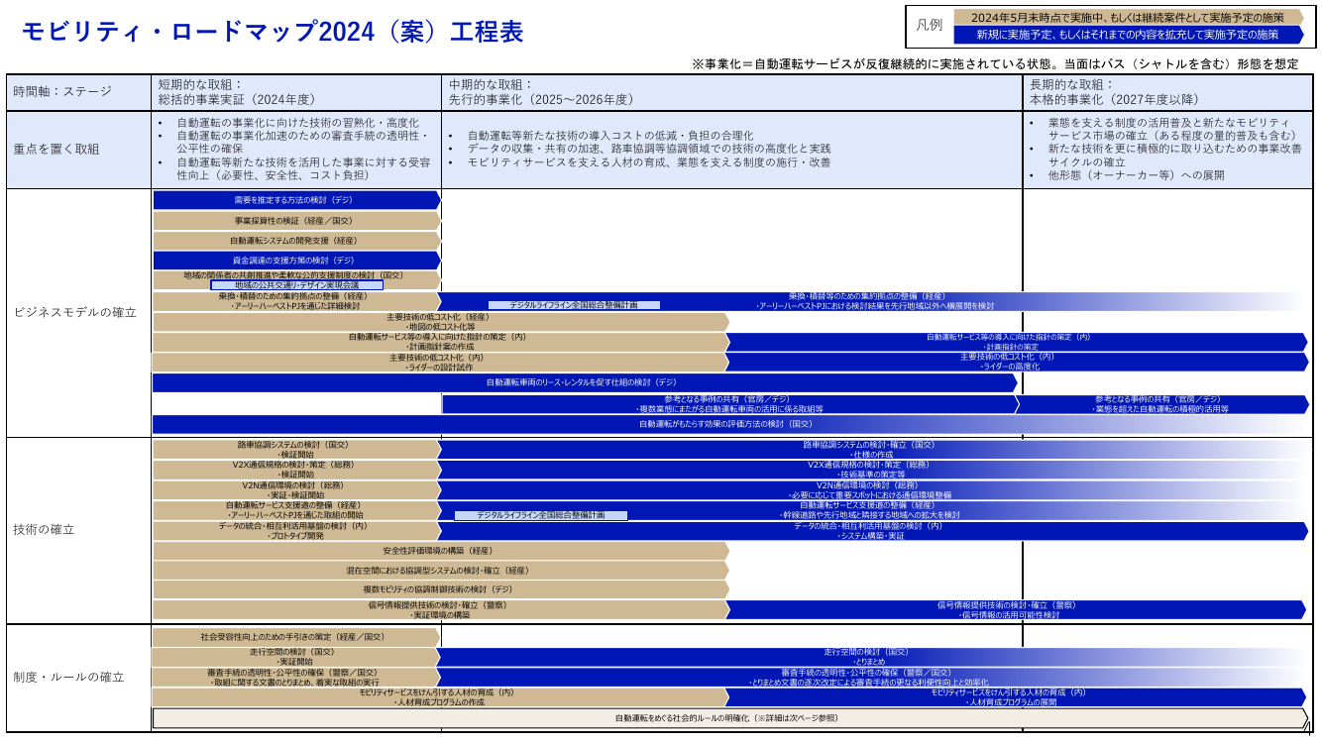The image size is (1322, 743).
Task: Click bullet "モビリティサービスを支える人材の育成"
Action: 649,161
